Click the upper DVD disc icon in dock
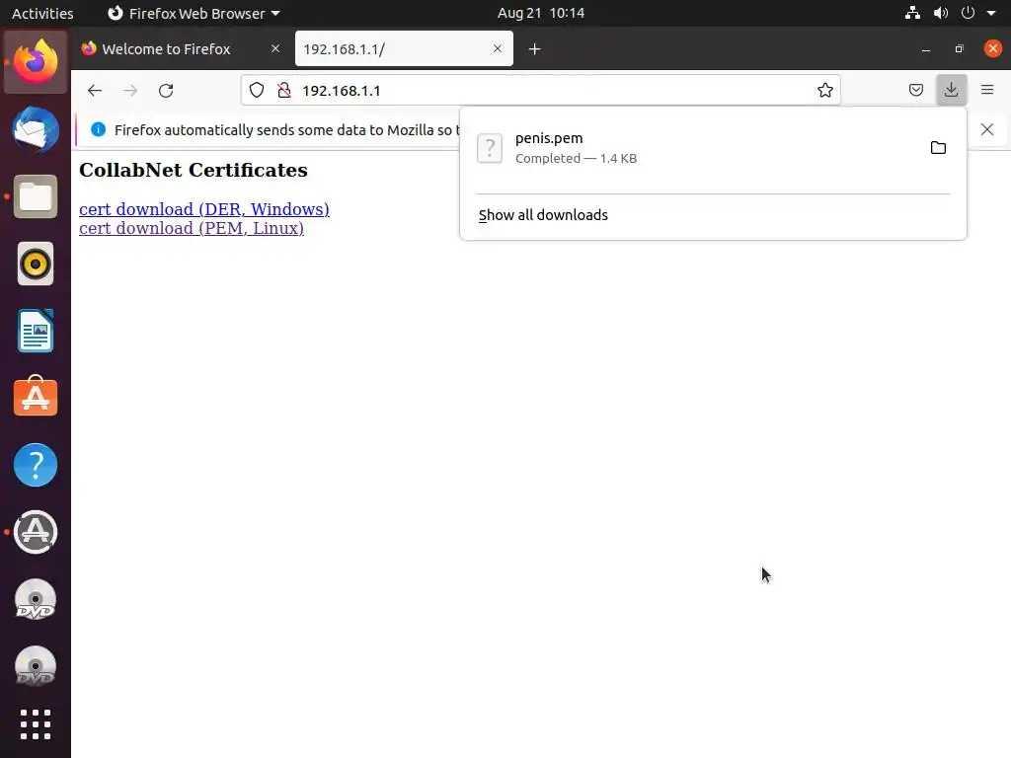 coord(36,599)
